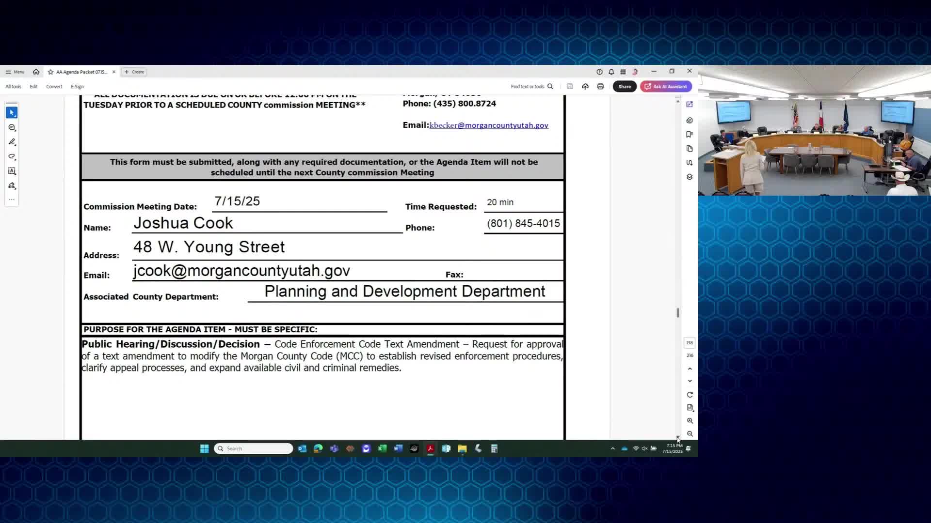Select the cursor selection tool
Image resolution: width=931 pixels, height=523 pixels.
point(12,112)
